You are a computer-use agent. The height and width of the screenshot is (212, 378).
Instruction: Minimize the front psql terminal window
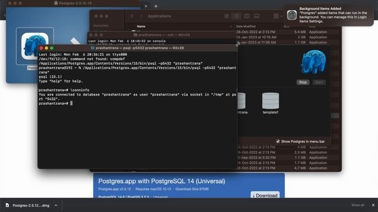point(47,48)
